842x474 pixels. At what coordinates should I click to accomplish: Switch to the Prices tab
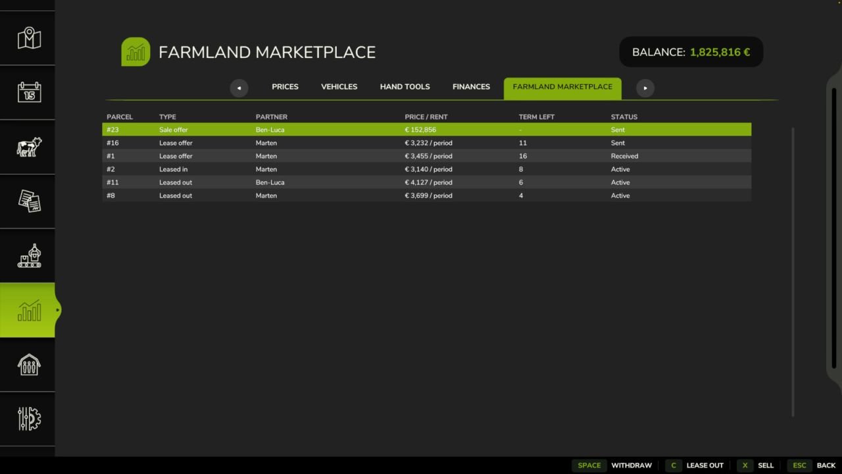pyautogui.click(x=285, y=87)
